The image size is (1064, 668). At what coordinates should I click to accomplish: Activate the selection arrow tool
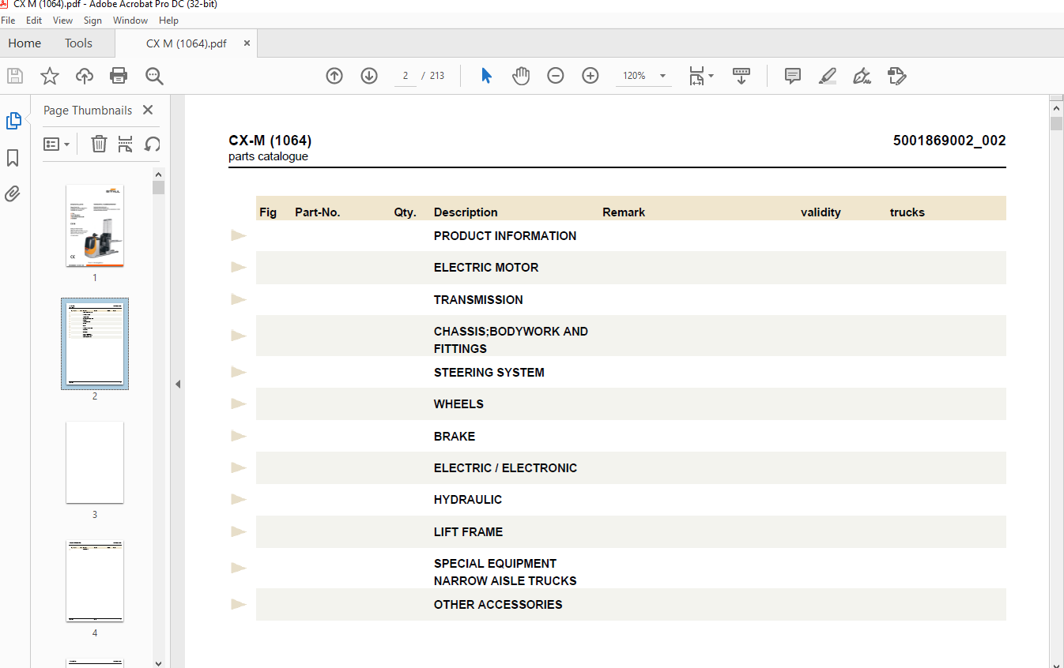pos(486,76)
